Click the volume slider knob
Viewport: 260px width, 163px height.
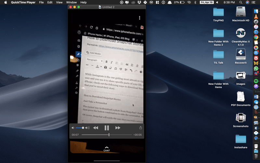83,128
